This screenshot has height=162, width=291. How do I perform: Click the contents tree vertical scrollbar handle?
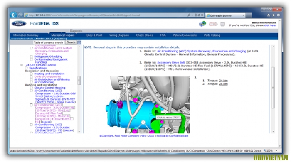pyautogui.click(x=79, y=80)
